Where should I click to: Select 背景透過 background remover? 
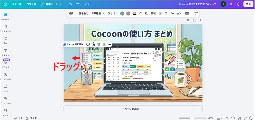[x=98, y=14]
